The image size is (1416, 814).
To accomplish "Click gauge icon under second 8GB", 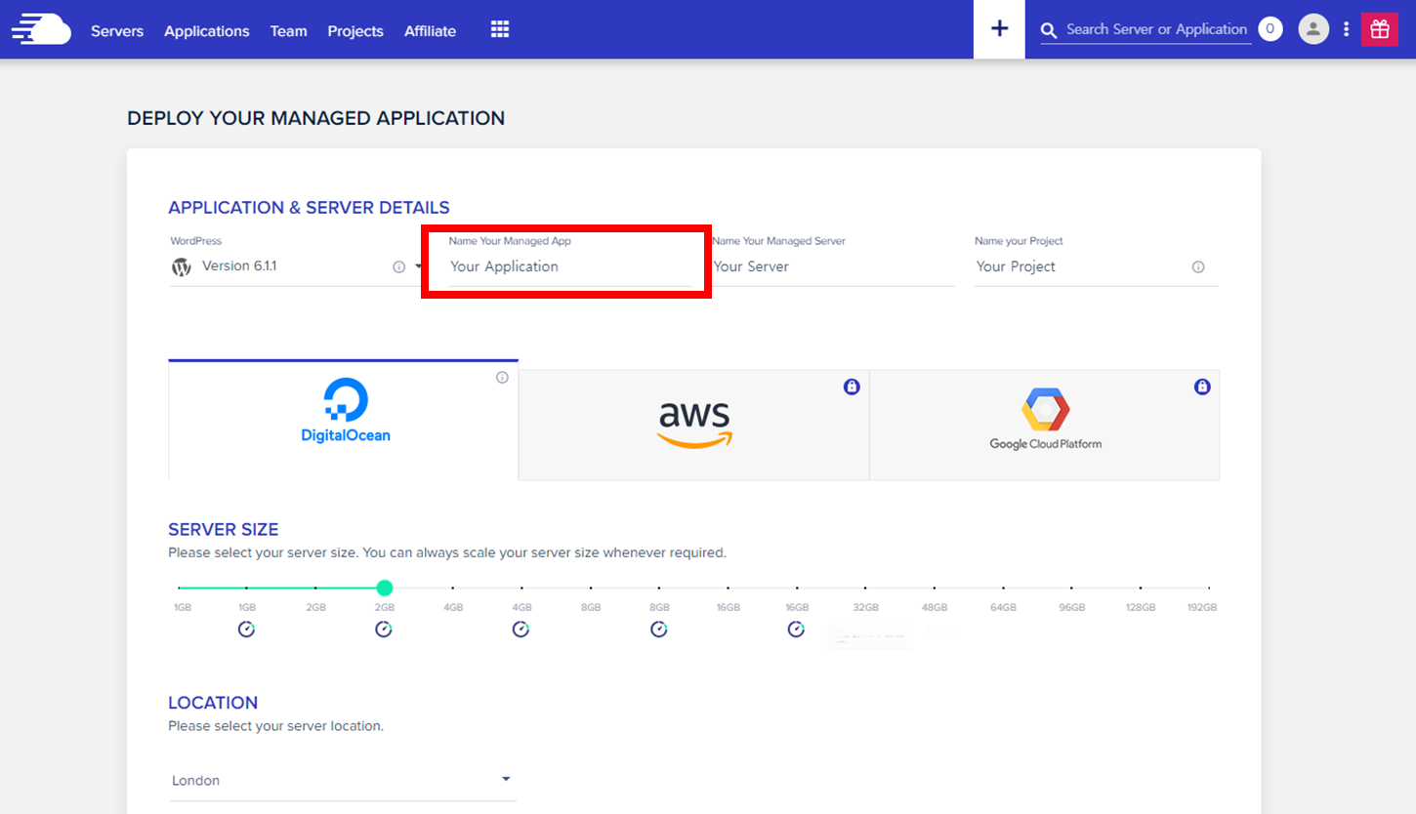I will point(659,630).
